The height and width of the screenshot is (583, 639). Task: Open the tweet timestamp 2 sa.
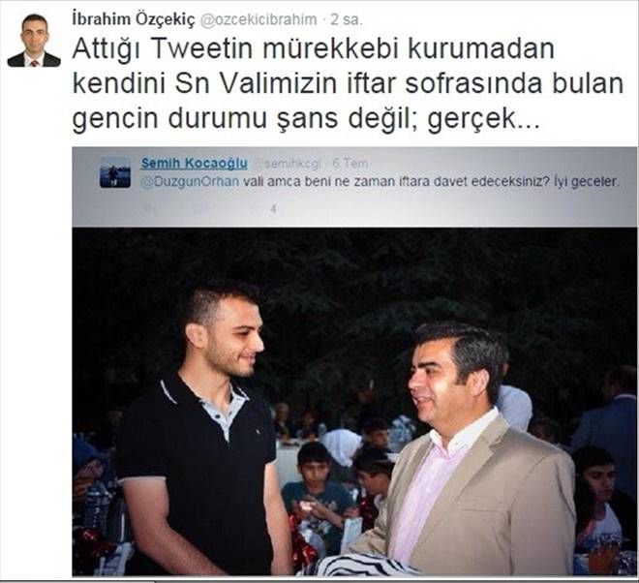pyautogui.click(x=346, y=19)
